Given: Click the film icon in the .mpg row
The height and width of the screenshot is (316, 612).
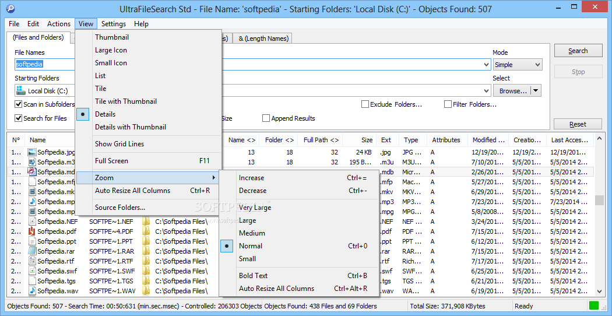Looking at the screenshot, I should pyautogui.click(x=32, y=211).
